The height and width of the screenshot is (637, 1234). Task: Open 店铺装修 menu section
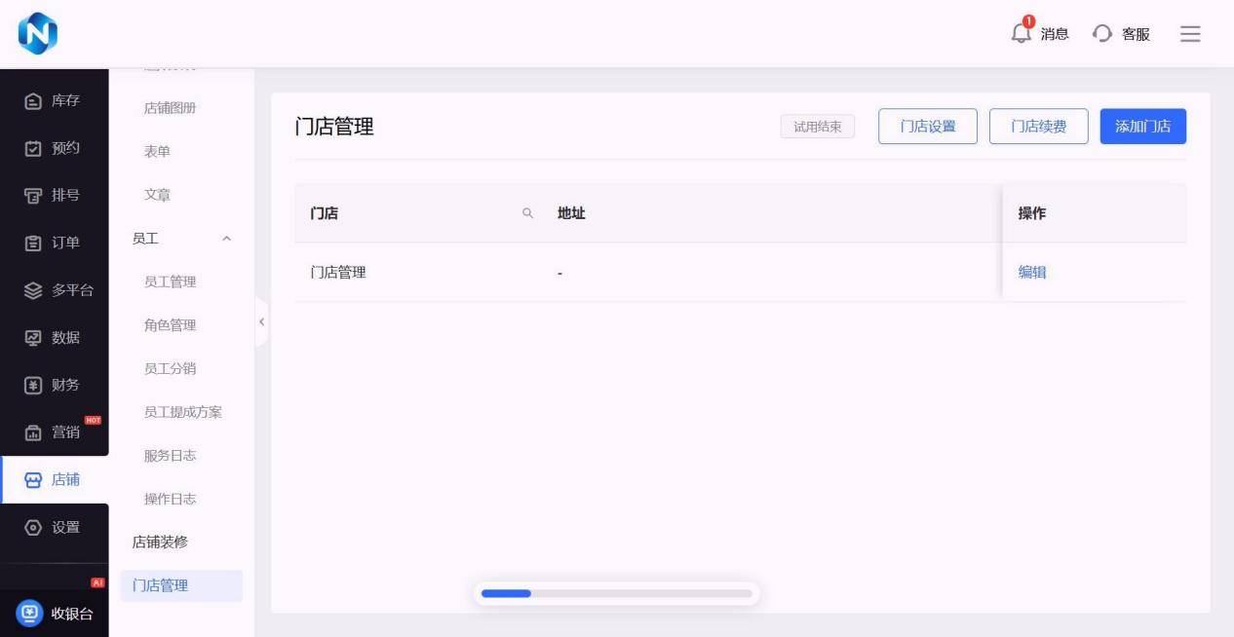160,543
